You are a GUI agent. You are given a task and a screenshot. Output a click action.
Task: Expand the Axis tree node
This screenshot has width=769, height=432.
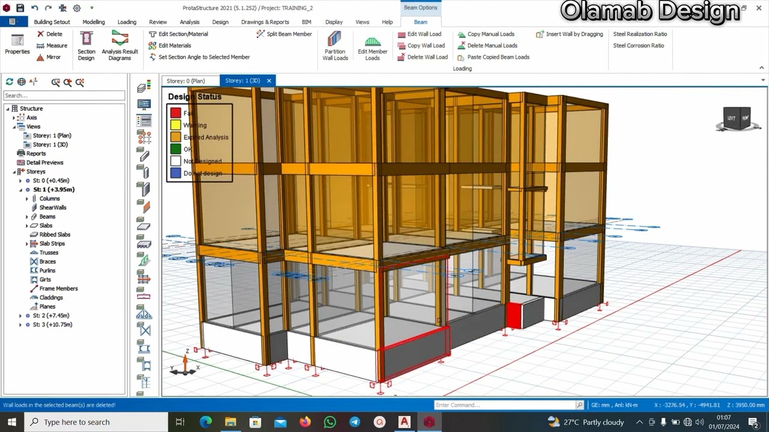click(14, 118)
